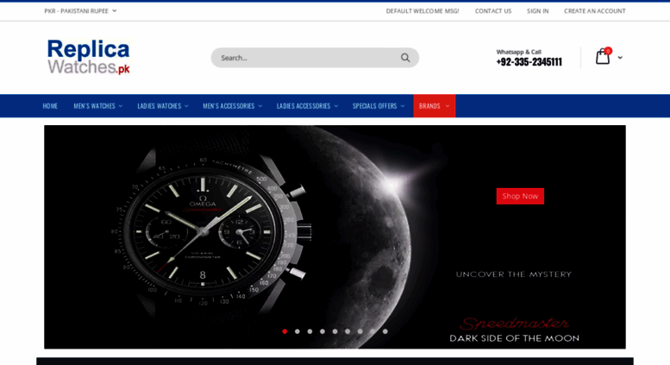Screen dimensions: 670x365
Task: Click the Replica Watches.pk logo
Action: 89,57
